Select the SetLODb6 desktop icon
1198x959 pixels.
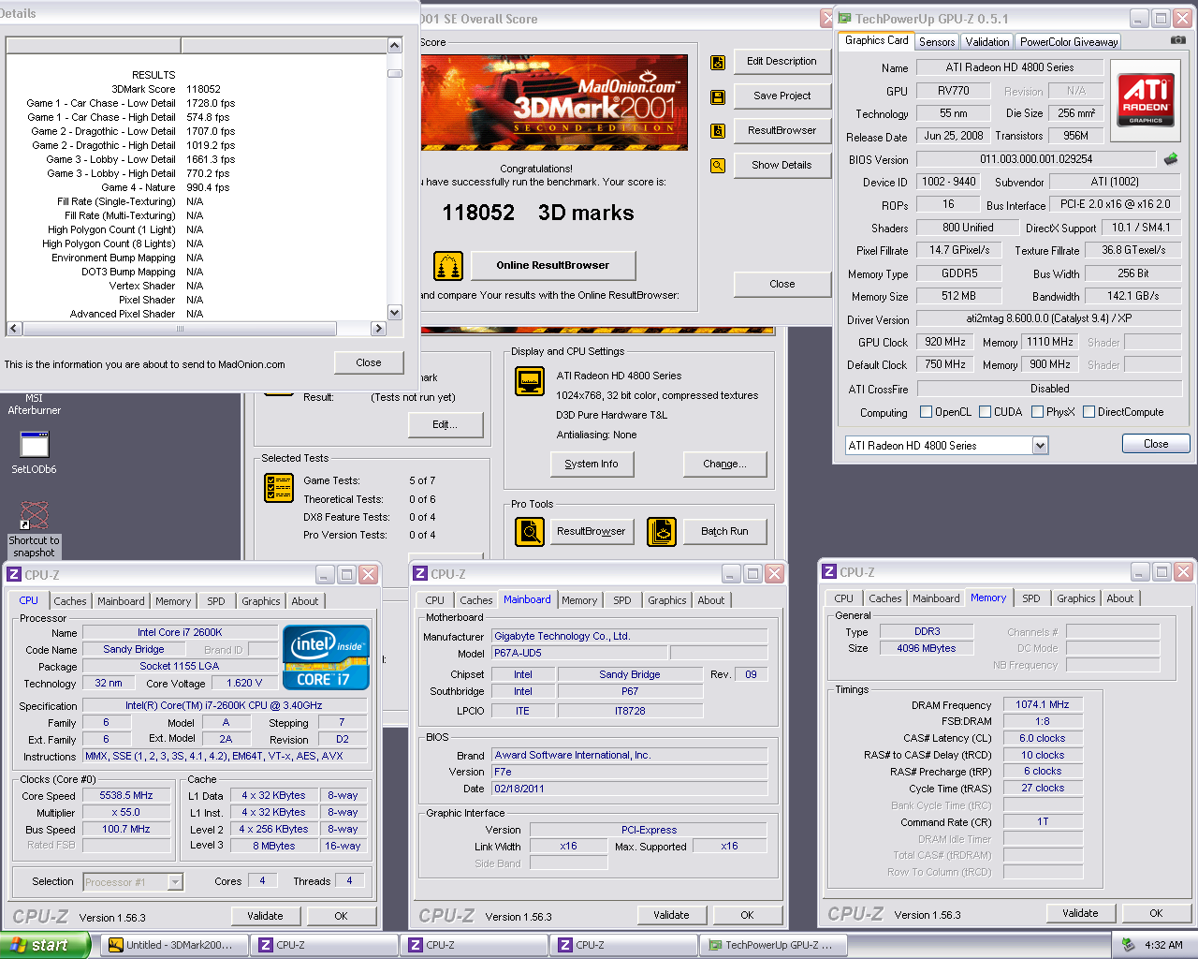[x=35, y=446]
